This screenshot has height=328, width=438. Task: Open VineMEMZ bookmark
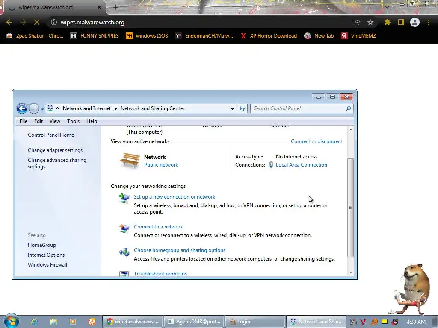tap(359, 36)
